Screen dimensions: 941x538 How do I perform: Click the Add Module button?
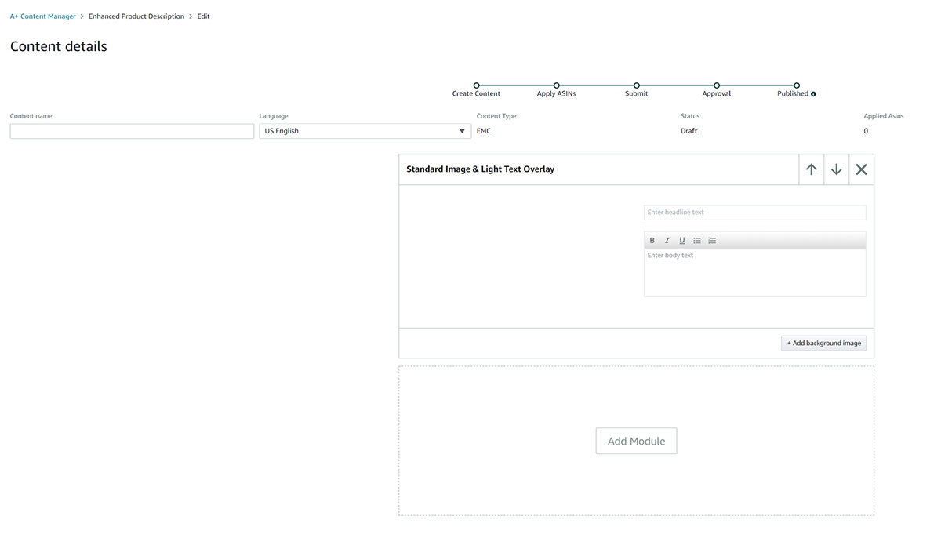tap(636, 441)
